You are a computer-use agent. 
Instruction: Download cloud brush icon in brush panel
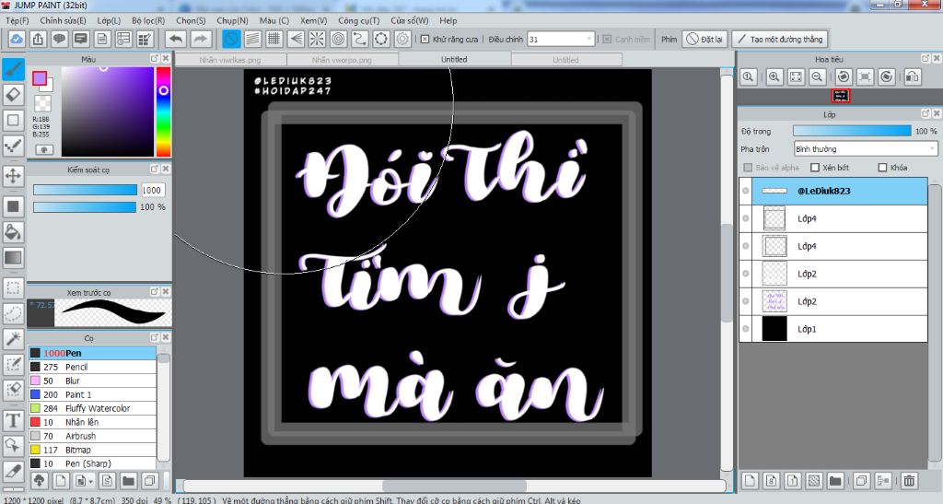click(x=39, y=481)
